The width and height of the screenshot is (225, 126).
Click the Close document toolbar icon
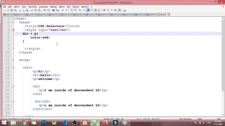pyautogui.click(x=19, y=10)
